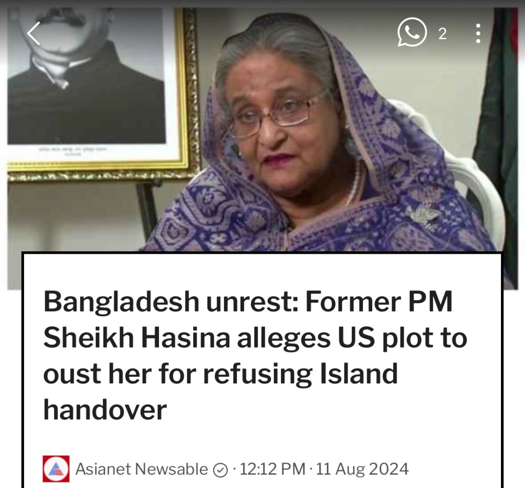
Task: Open the three-dot overflow menu
Action: (478, 33)
